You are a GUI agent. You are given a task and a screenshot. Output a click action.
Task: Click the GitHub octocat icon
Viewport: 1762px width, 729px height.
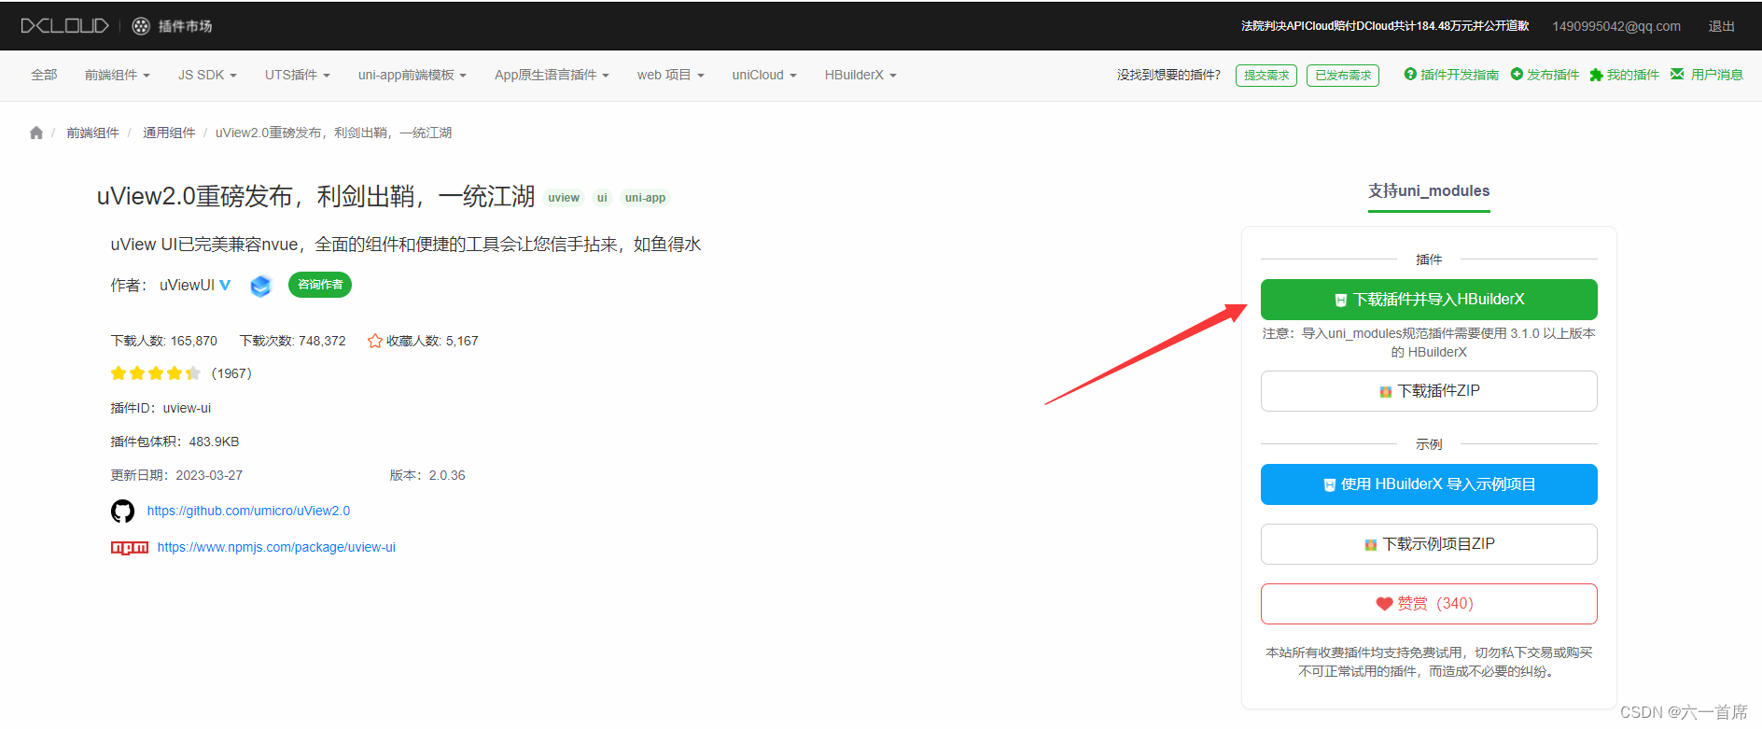(122, 511)
